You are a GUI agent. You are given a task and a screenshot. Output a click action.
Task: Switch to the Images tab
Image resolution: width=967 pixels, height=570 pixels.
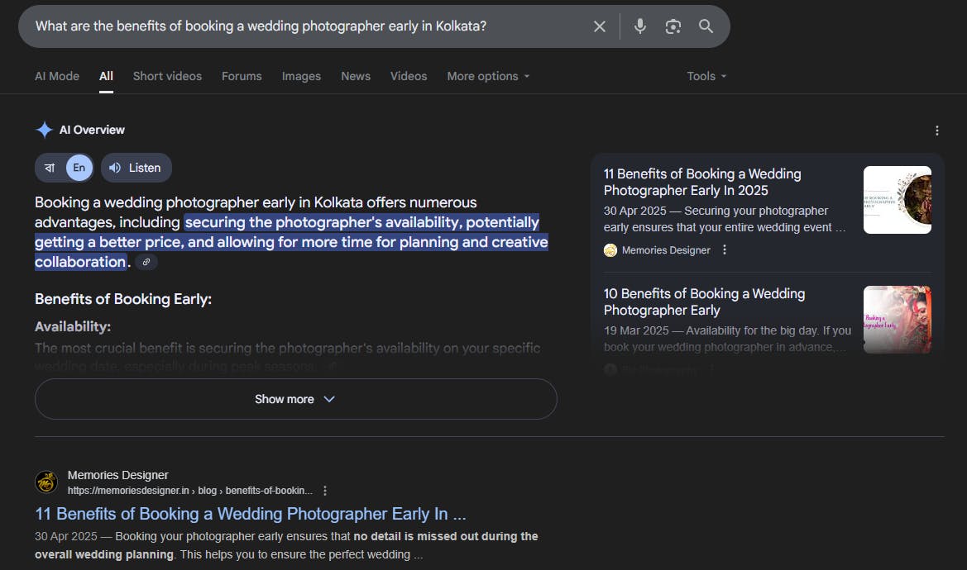[x=301, y=76]
